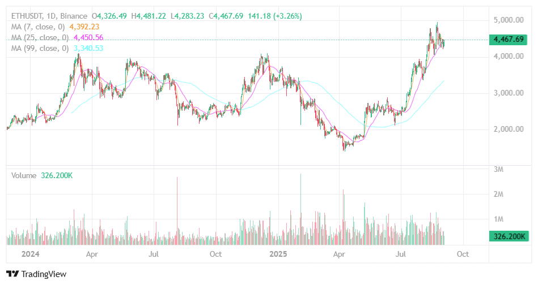Select the ETHUSDT, 1D, Binance symbol label
Image resolution: width=538 pixels, height=285 pixels.
tap(49, 16)
